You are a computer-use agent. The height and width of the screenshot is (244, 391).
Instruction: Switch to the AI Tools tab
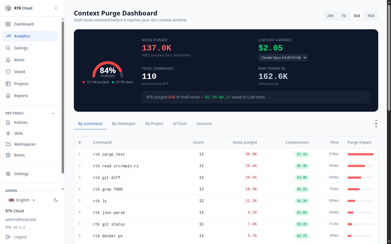[x=180, y=124]
